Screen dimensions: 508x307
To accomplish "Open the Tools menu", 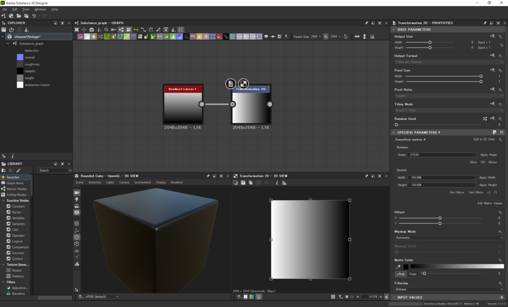I will [x=26, y=9].
